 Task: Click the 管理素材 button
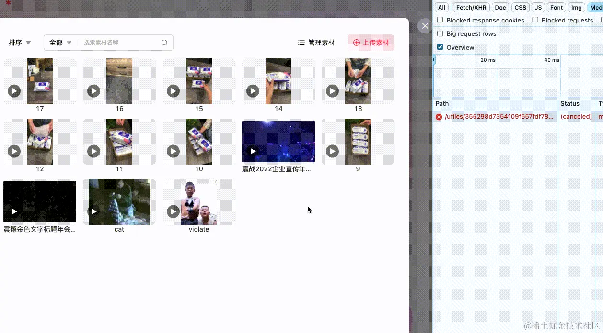click(x=316, y=43)
